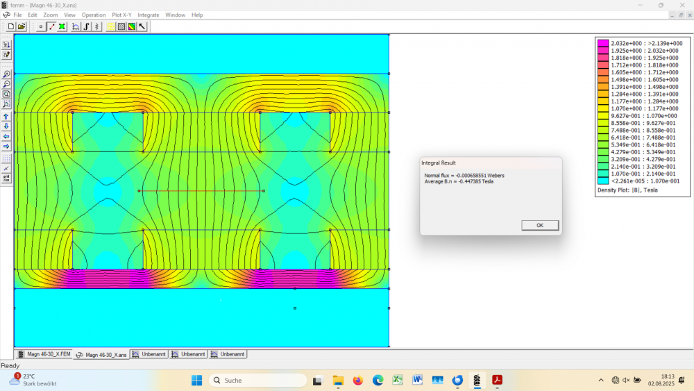Screen dimensions: 694x391
Task: Switch to the Magn 46-30_X.FEM tab
Action: point(44,354)
